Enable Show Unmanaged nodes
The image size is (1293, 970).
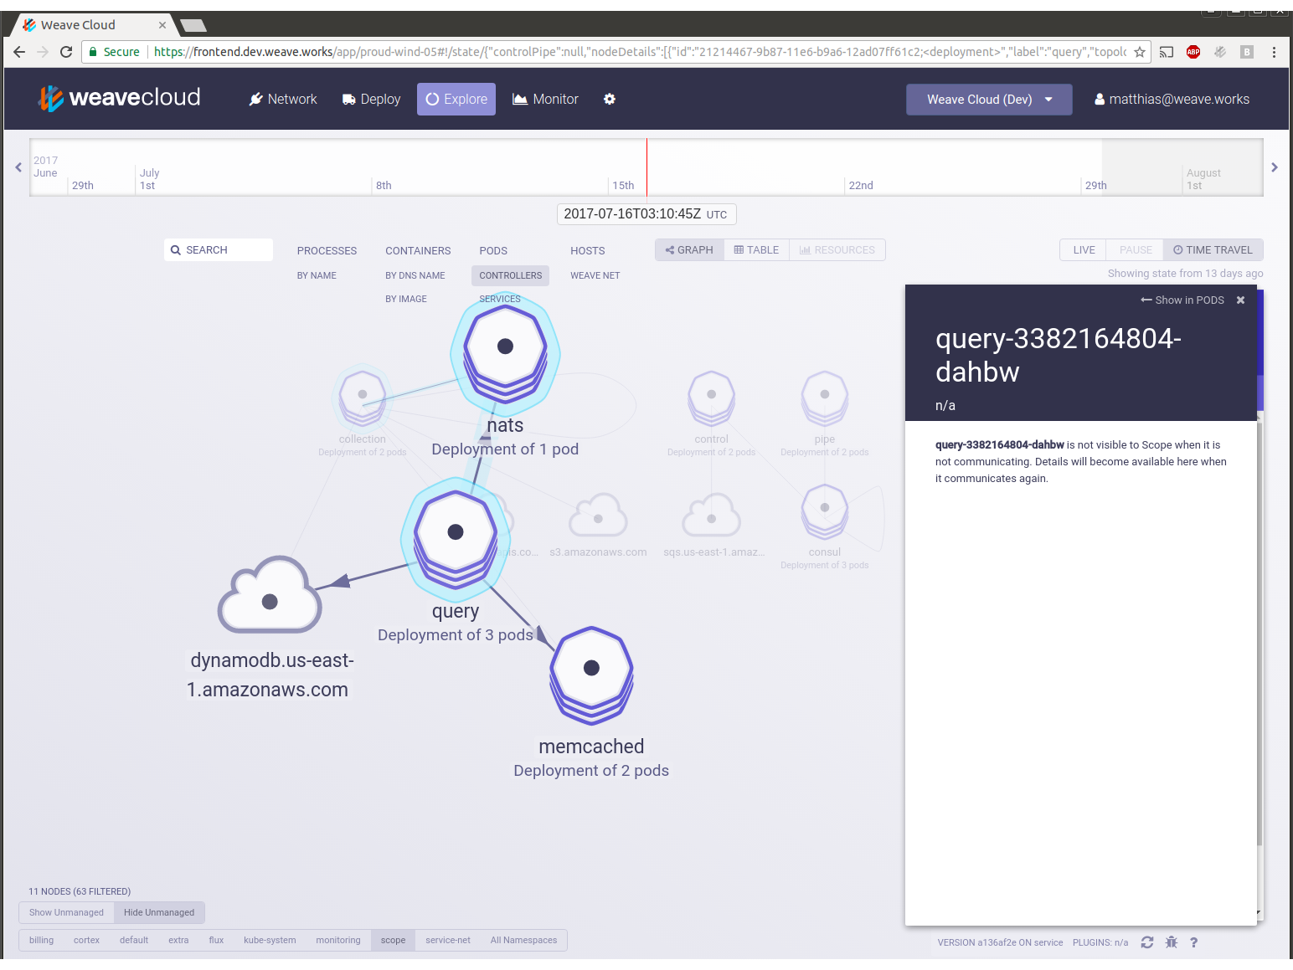[66, 912]
